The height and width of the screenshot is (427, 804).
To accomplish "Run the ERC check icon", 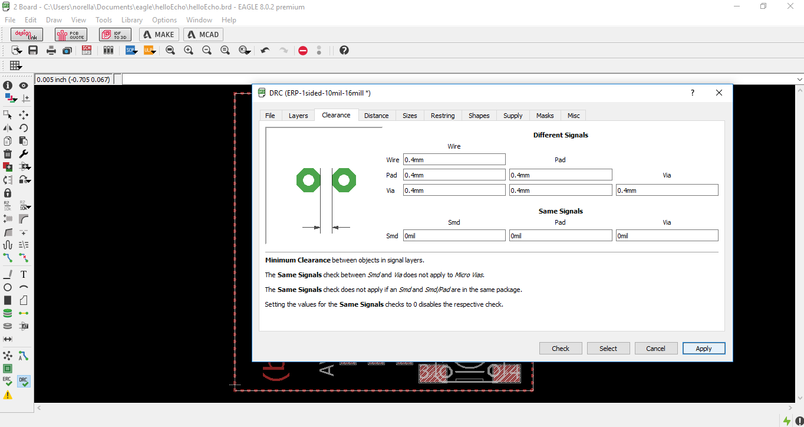I will [x=8, y=382].
